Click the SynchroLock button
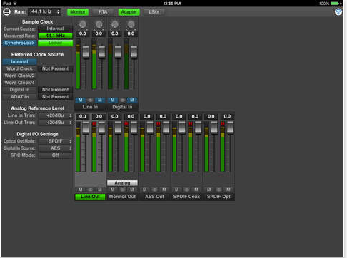 (19, 43)
